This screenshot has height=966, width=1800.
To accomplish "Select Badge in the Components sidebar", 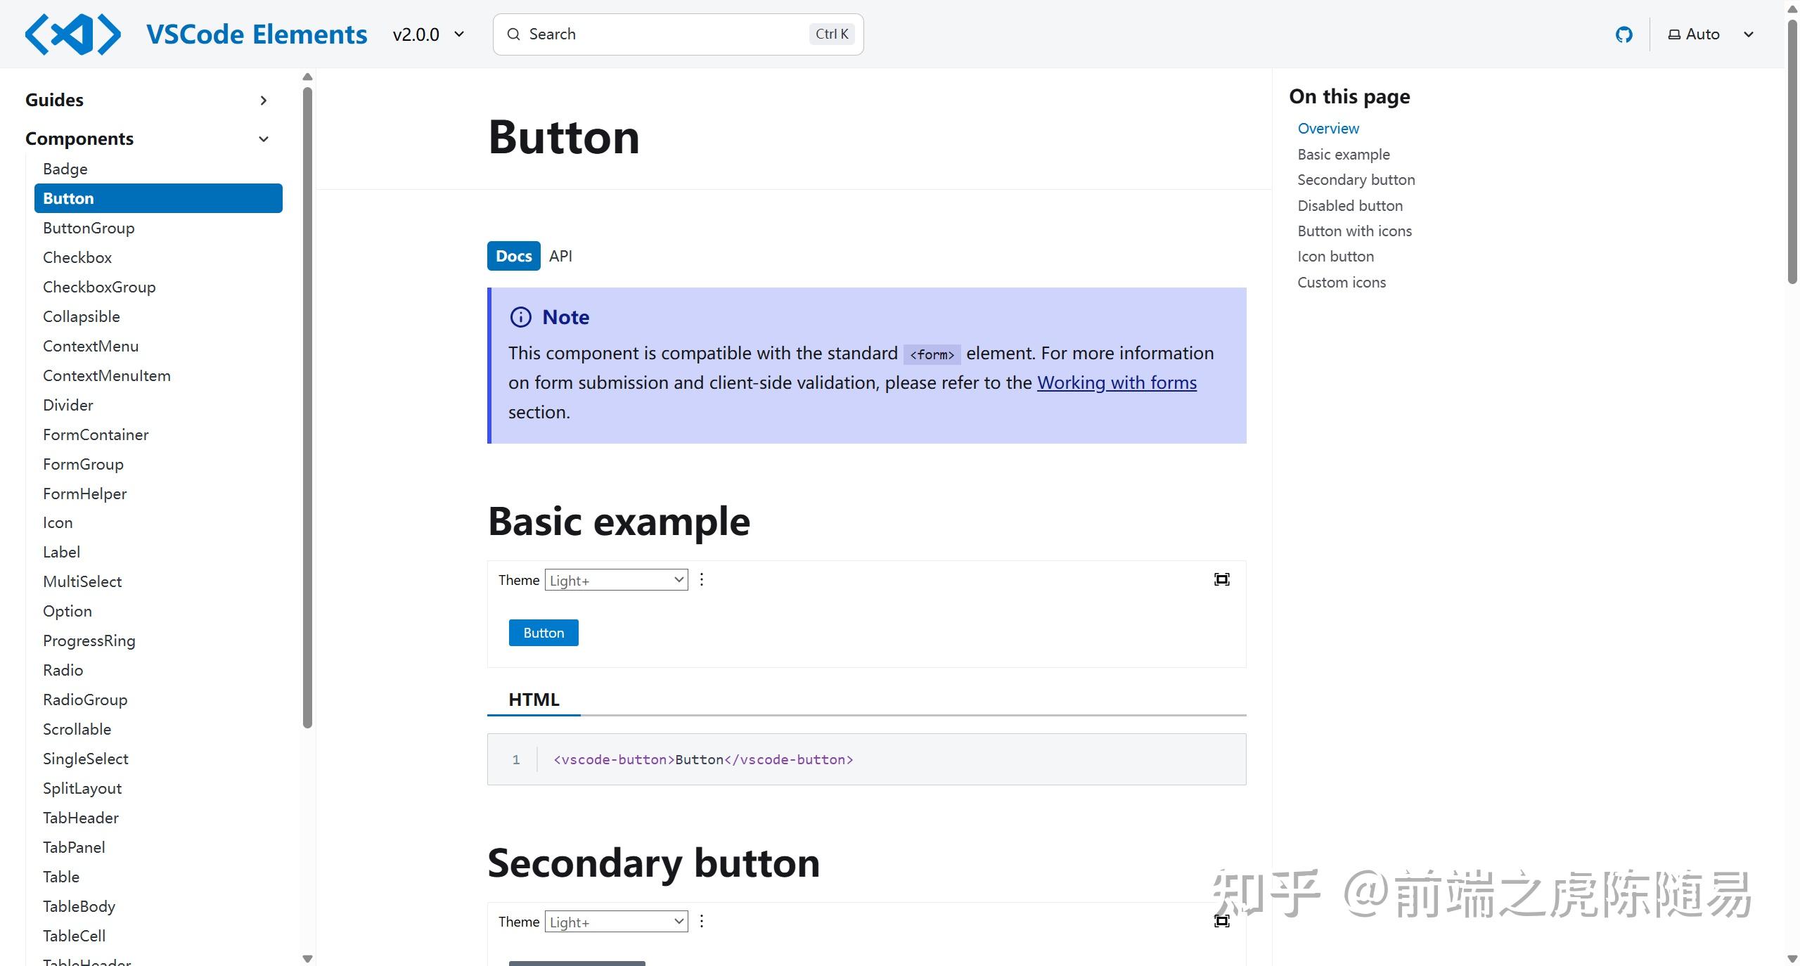I will tap(65, 169).
